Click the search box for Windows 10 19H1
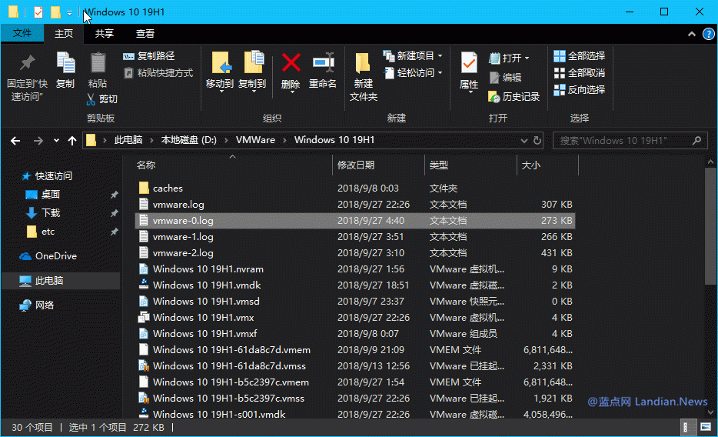Image resolution: width=718 pixels, height=437 pixels. [630, 141]
